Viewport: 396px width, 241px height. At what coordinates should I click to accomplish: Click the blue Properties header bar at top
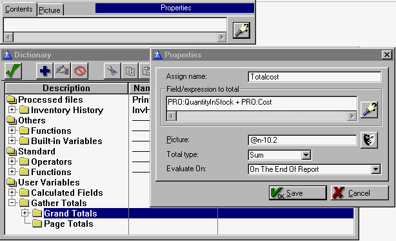click(175, 8)
